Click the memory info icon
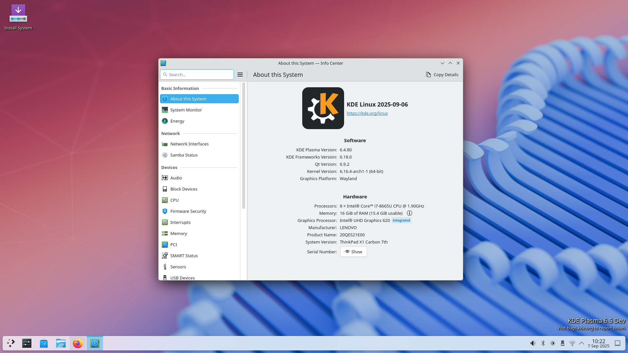 [409, 213]
